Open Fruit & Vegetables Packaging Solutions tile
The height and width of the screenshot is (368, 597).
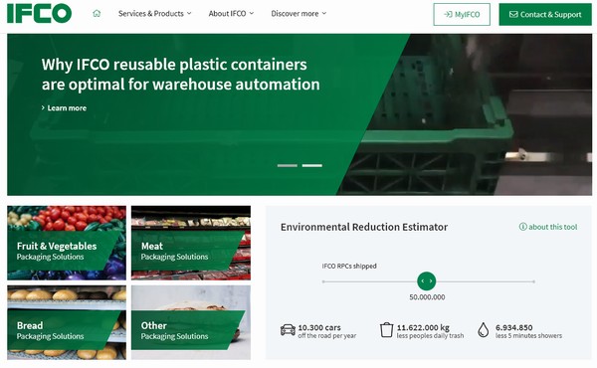click(67, 243)
